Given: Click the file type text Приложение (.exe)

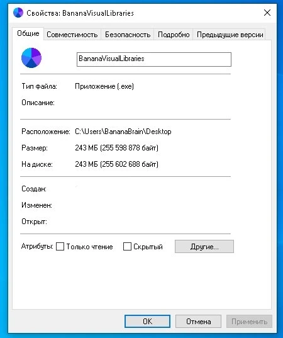Looking at the screenshot, I should point(104,86).
